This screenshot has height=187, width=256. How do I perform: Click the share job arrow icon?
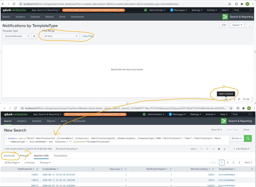coord(213,149)
